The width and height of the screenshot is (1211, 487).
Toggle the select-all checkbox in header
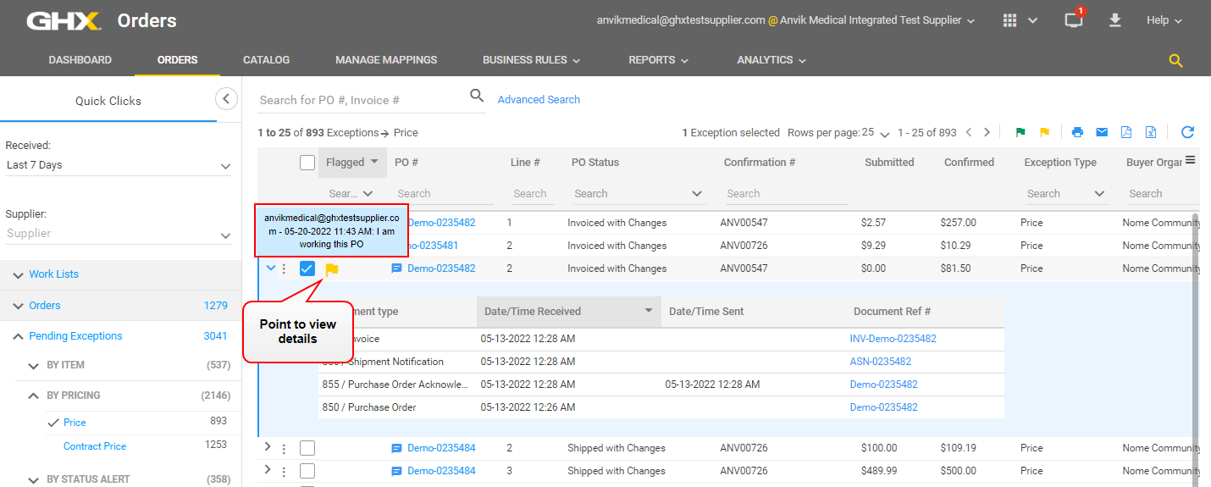click(x=307, y=163)
